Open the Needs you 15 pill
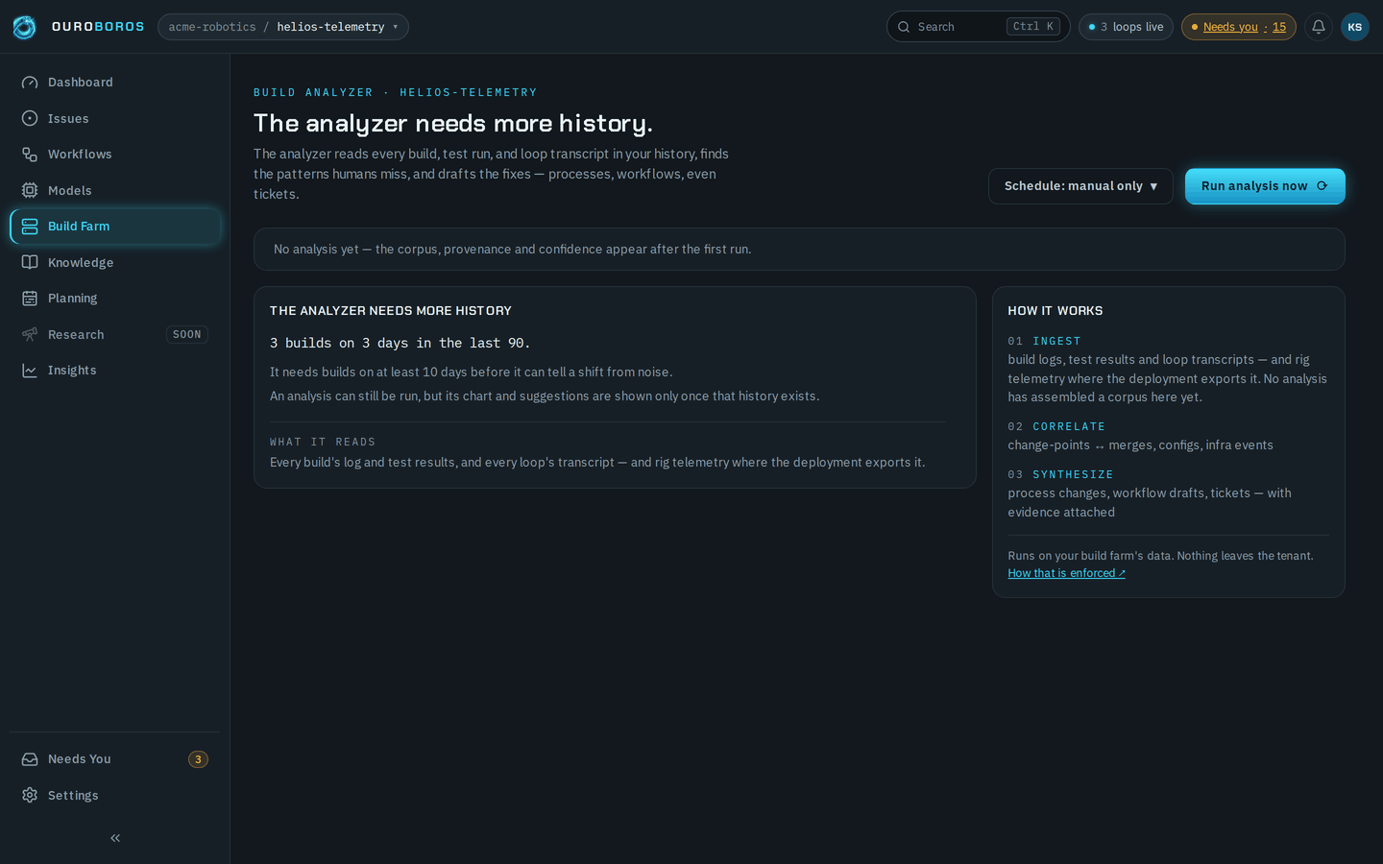Screen dimensions: 1383x864 1239,27
